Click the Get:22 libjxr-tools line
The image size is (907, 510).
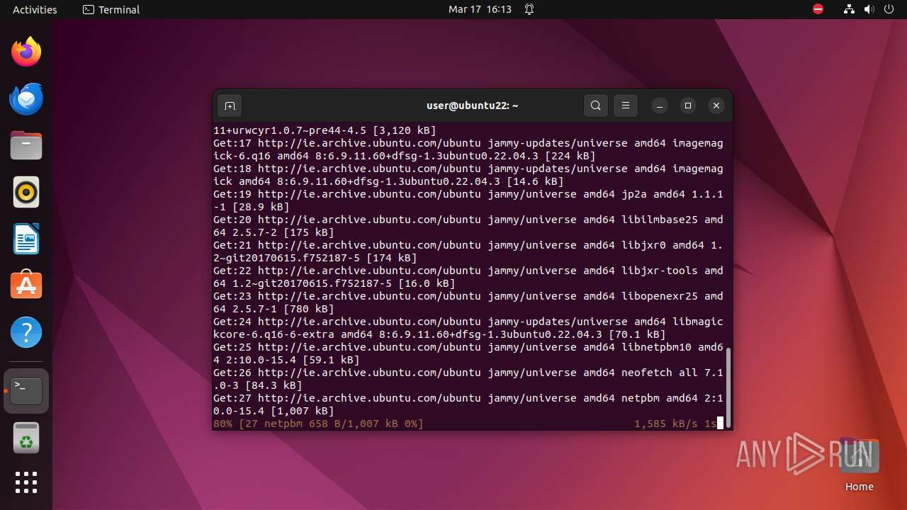(x=468, y=277)
